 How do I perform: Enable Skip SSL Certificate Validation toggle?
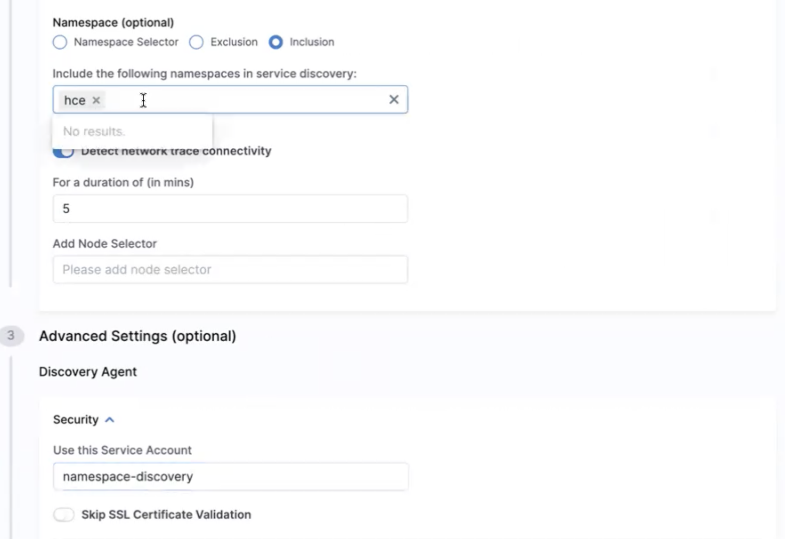click(x=64, y=515)
